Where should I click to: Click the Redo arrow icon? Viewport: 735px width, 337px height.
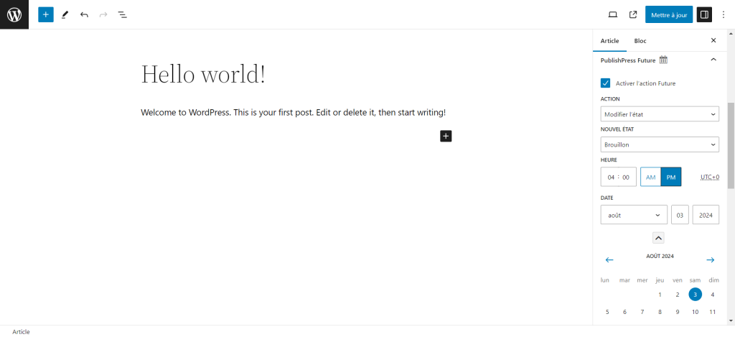[x=103, y=14]
